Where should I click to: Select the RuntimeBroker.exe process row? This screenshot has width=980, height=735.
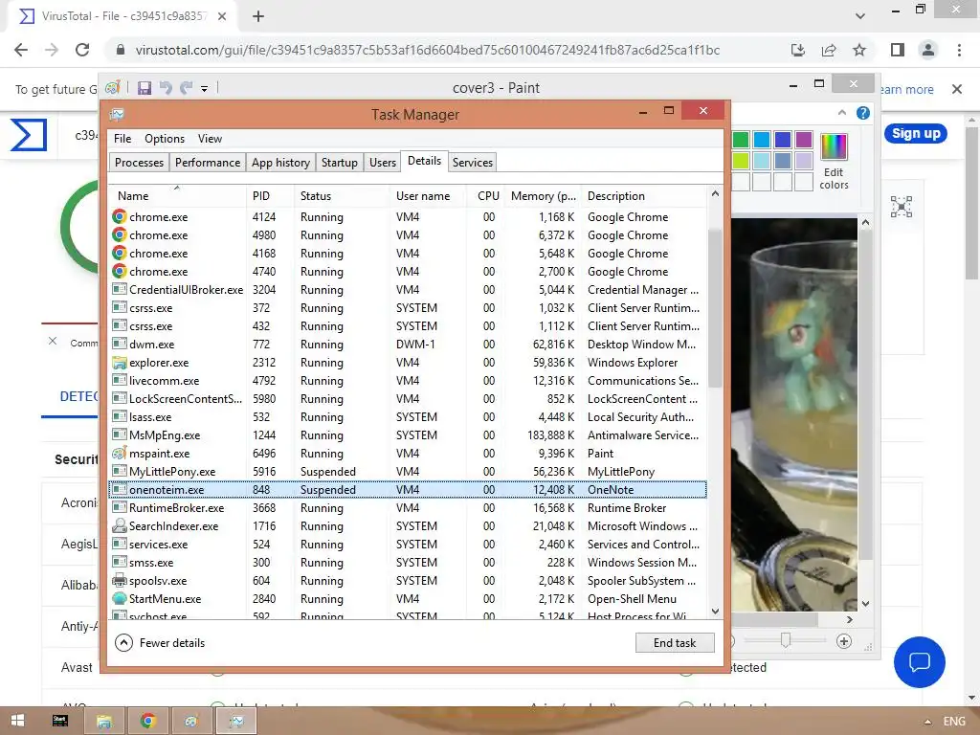(408, 508)
